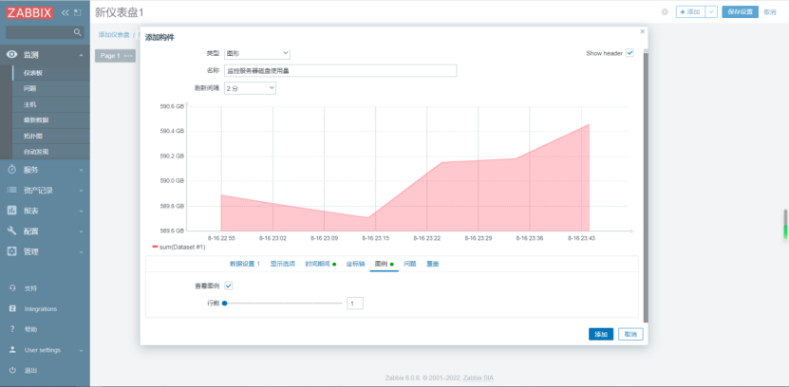Click the 取消 button in dialog
The width and height of the screenshot is (789, 387).
click(x=630, y=334)
